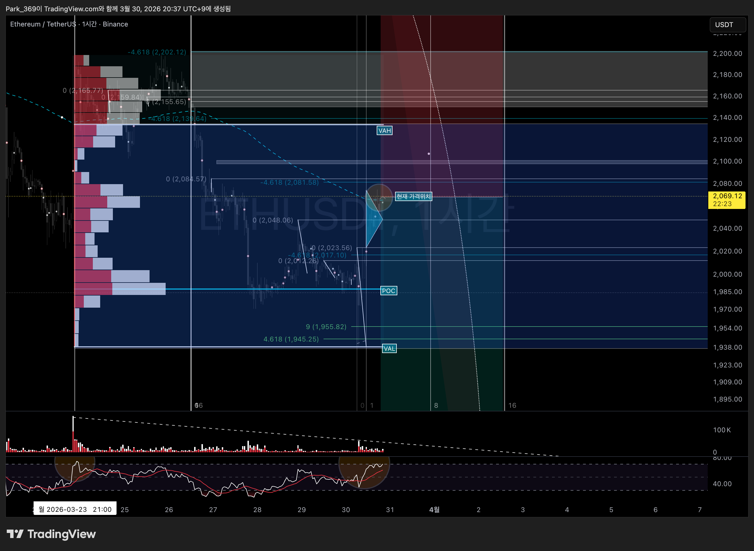
Task: Click the VAL value area label
Action: click(389, 349)
